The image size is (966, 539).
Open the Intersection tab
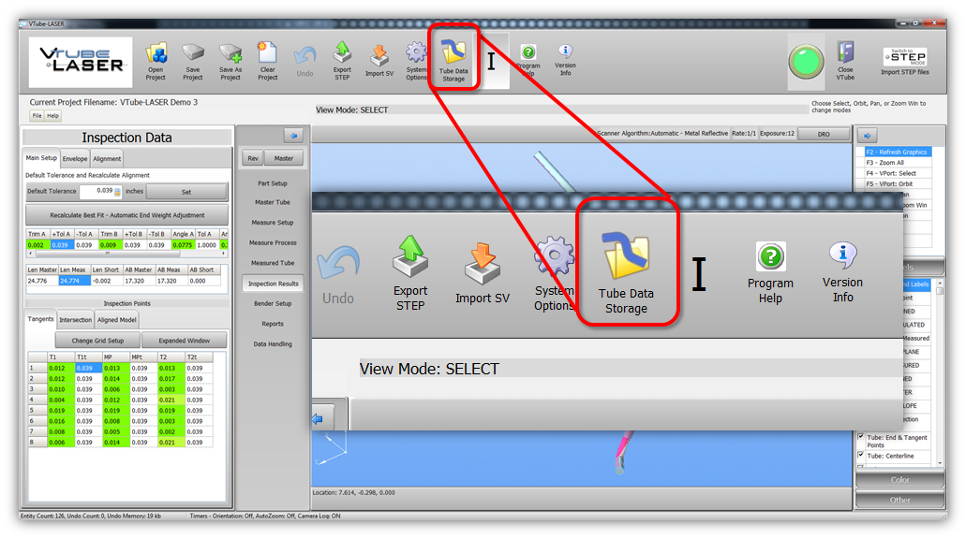point(76,320)
